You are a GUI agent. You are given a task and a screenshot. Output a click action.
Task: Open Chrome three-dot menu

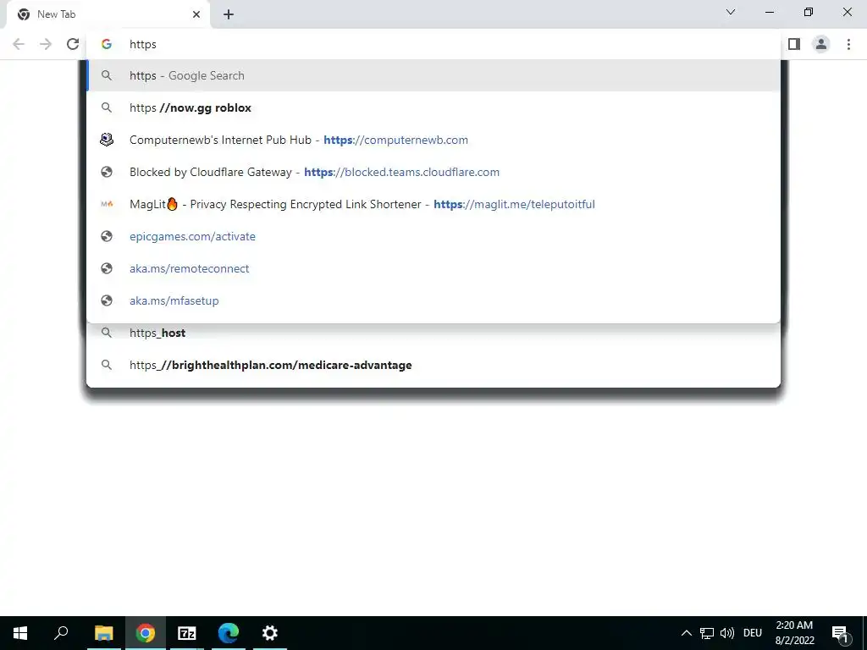pyautogui.click(x=848, y=44)
